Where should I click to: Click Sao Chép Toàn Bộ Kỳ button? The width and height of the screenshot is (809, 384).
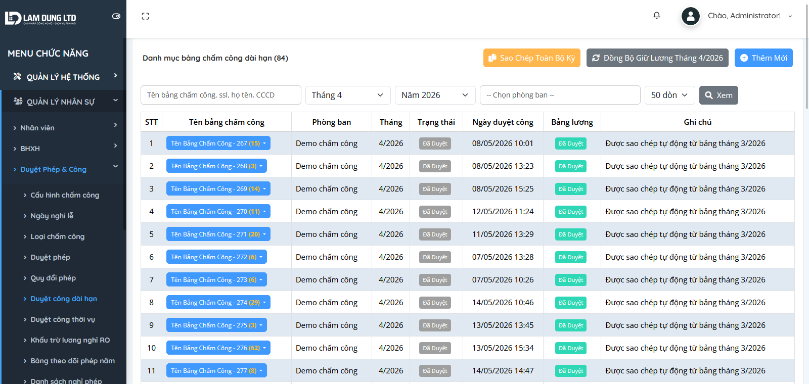[x=532, y=58]
